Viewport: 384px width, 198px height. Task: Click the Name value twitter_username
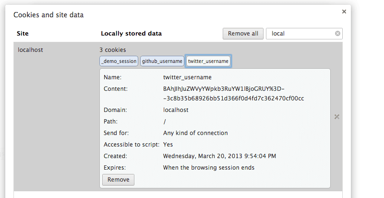pyautogui.click(x=187, y=77)
